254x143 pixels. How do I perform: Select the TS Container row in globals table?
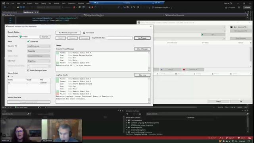tap(29, 83)
